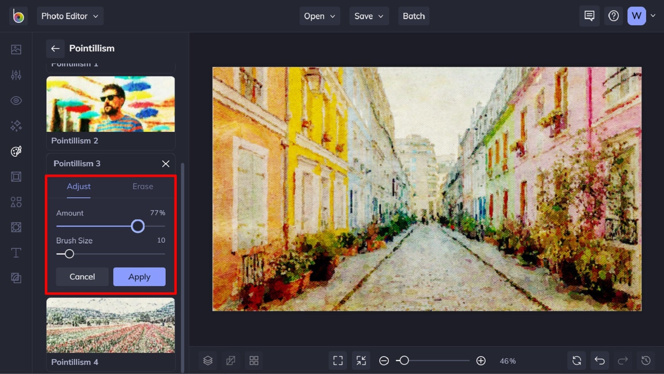Switch to the Adjust tab

[78, 187]
